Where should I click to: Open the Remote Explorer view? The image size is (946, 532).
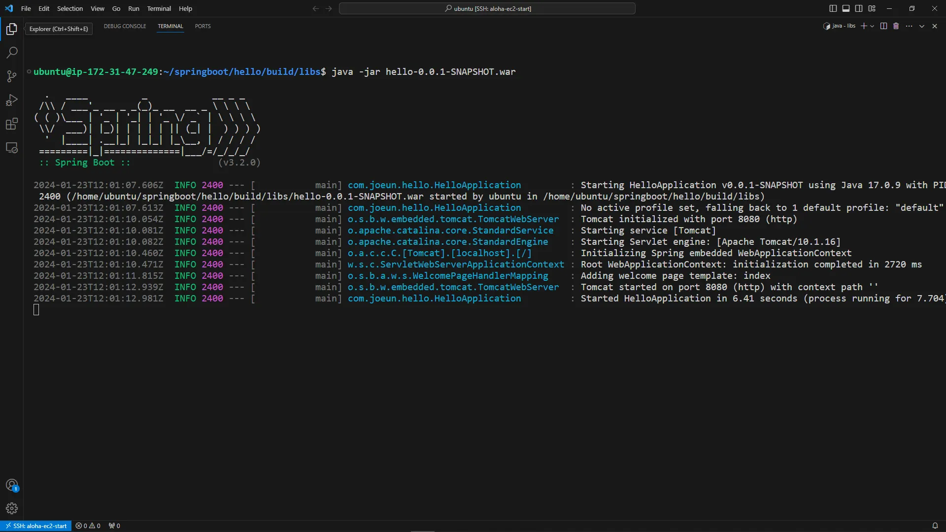(12, 148)
